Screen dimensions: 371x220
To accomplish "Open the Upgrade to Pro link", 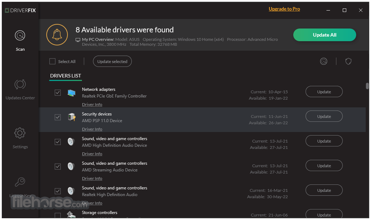I will (284, 9).
